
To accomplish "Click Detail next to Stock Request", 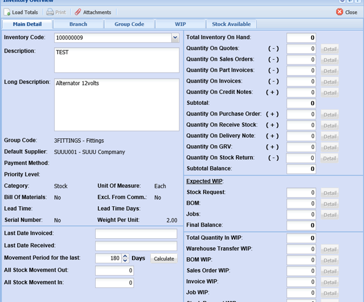I will click(x=330, y=193).
